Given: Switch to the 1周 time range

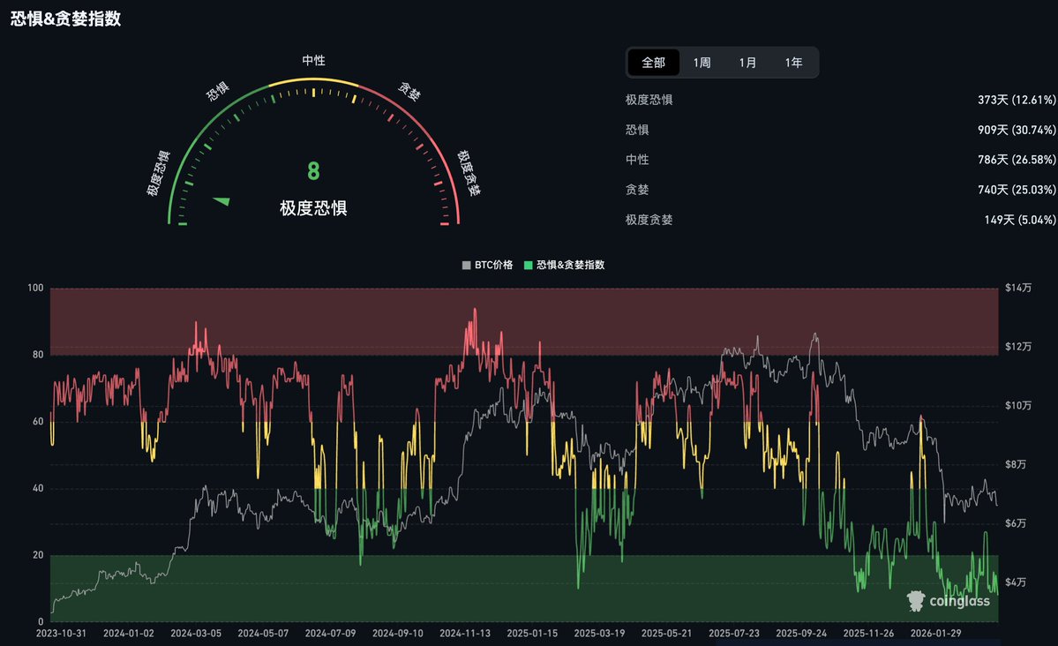Looking at the screenshot, I should coord(702,63).
